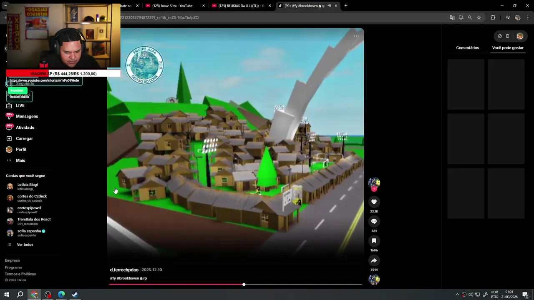The height and width of the screenshot is (300, 534).
Task: Open a new browser tab
Action: [x=346, y=6]
